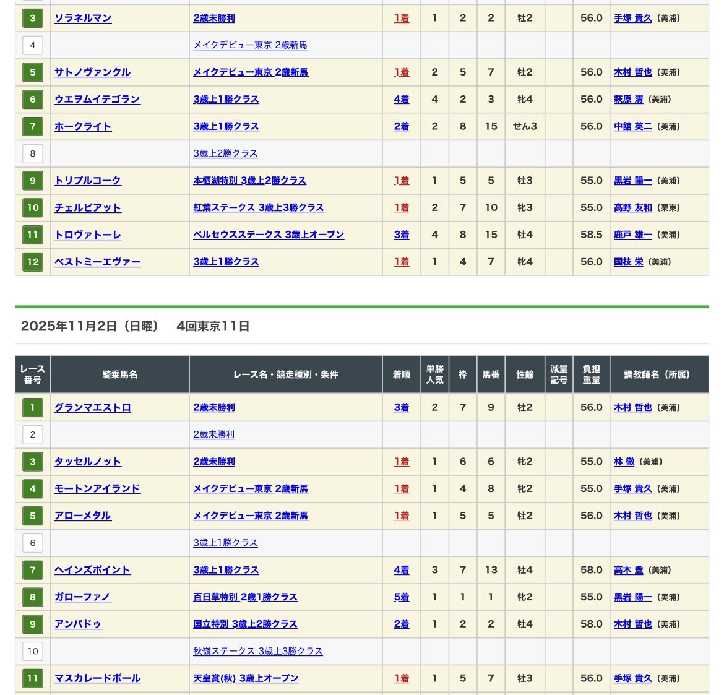Open the 3歳上2勝クラス link in unridden race 8 row
This screenshot has width=724, height=695.
click(x=225, y=153)
